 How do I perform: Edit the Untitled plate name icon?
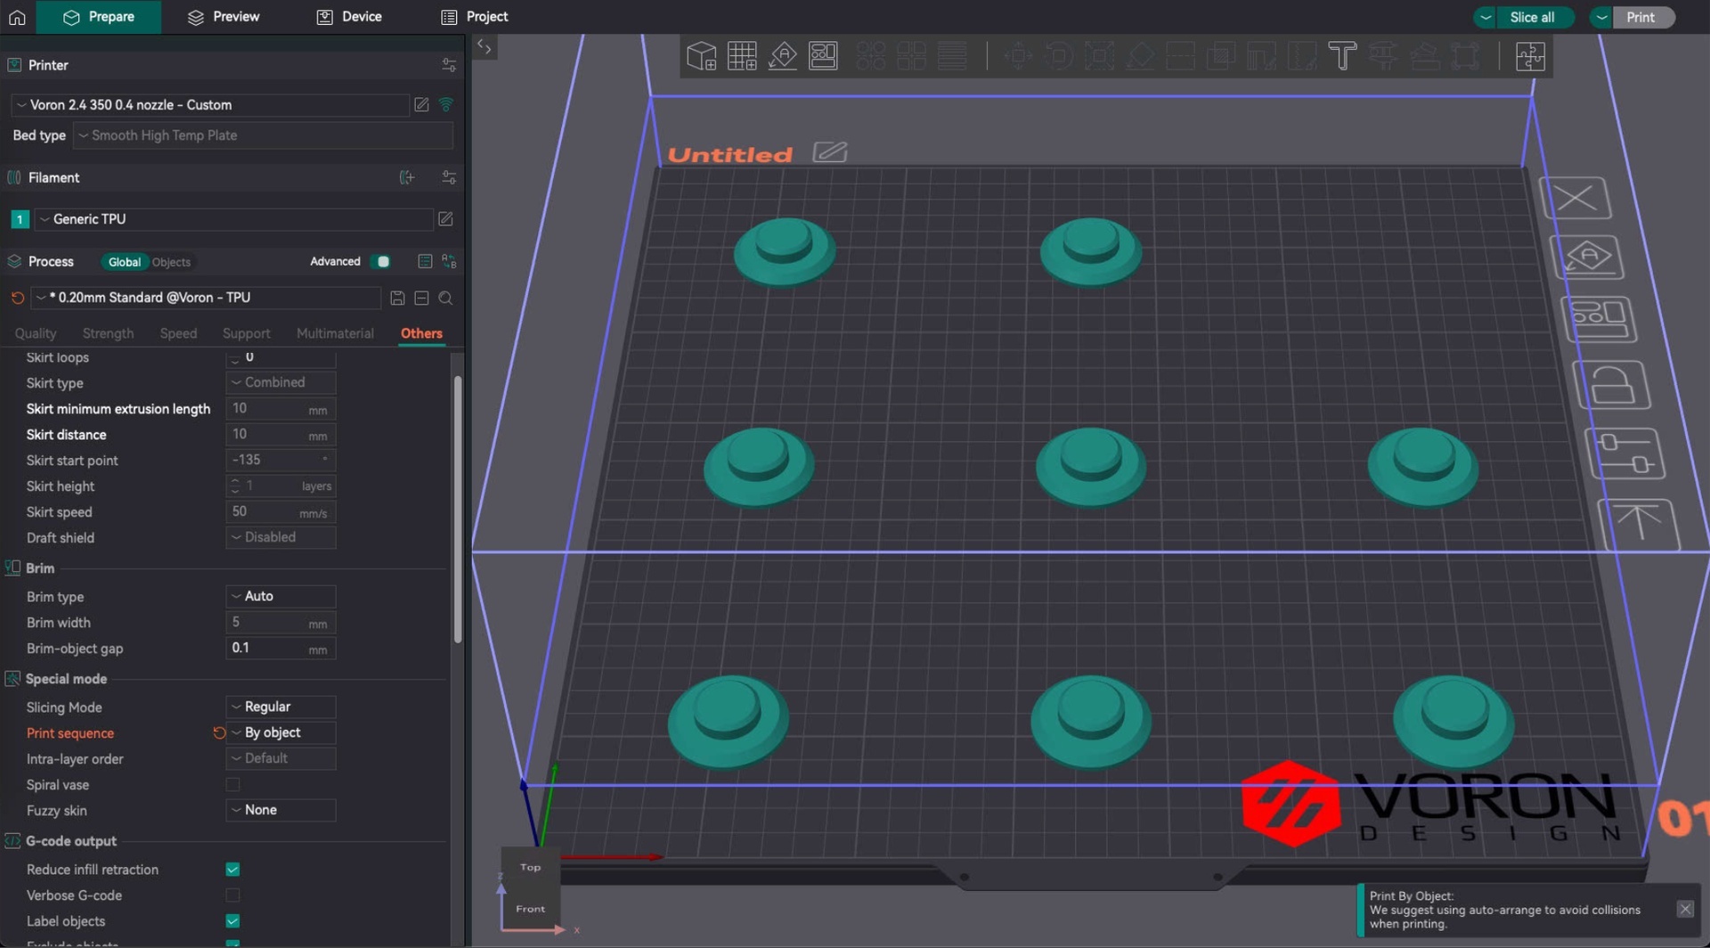pos(829,152)
